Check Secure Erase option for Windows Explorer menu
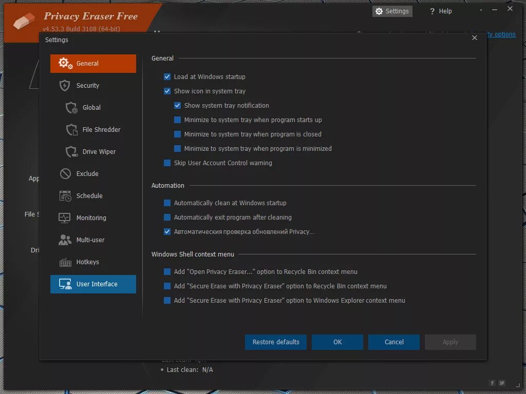The image size is (526, 394). point(167,300)
